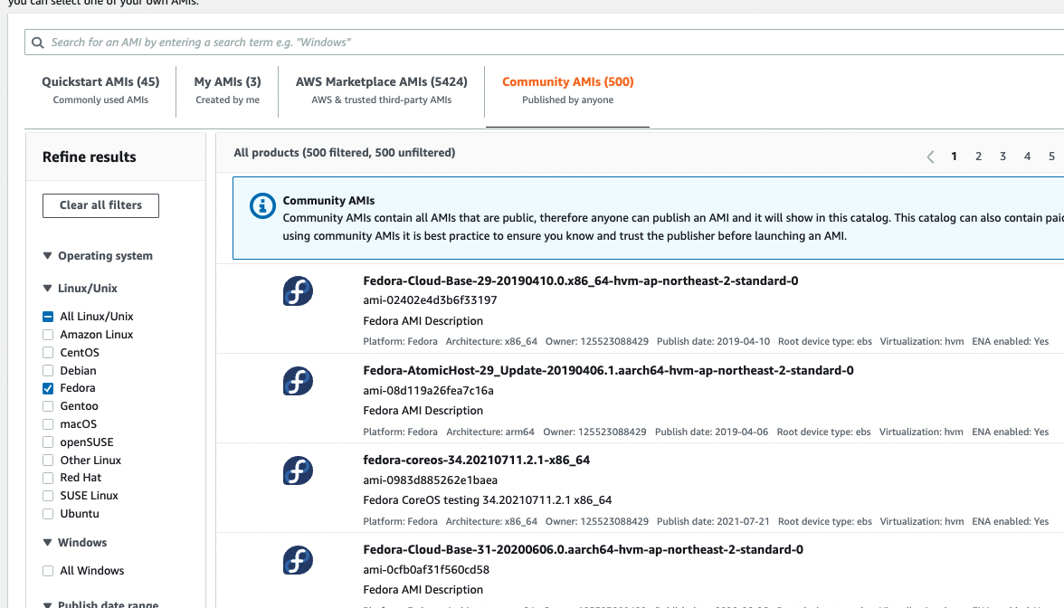Check the Other Linux filter
This screenshot has width=1064, height=608.
47,460
